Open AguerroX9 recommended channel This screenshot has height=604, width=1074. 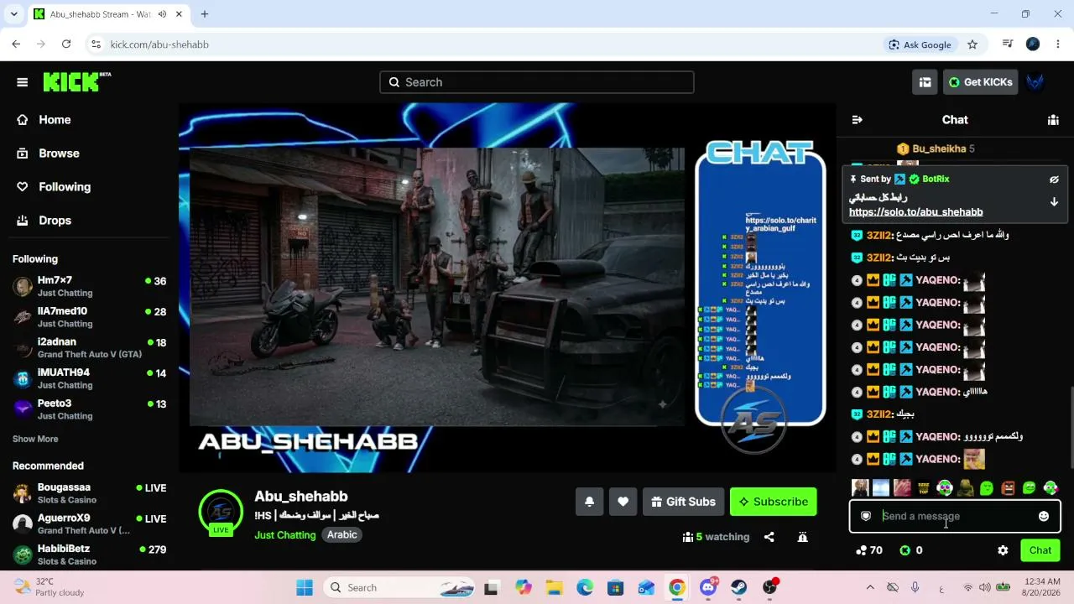click(x=90, y=524)
